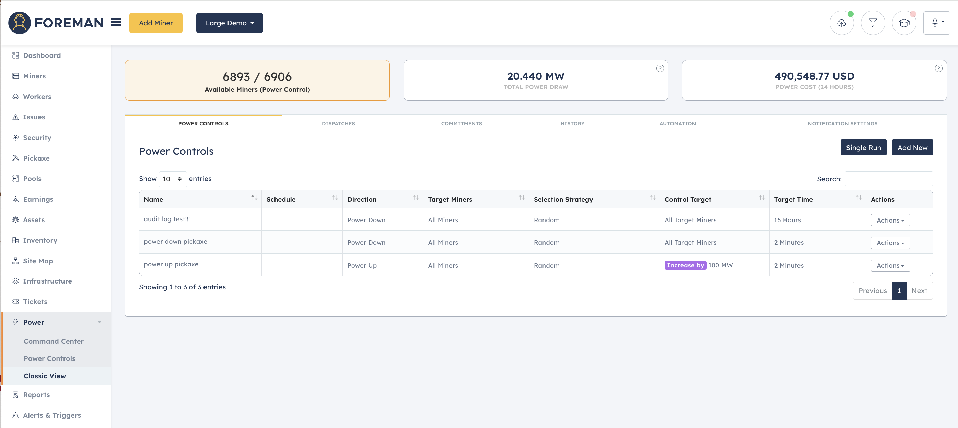Open Actions dropdown for power up pickaxe

coord(890,265)
